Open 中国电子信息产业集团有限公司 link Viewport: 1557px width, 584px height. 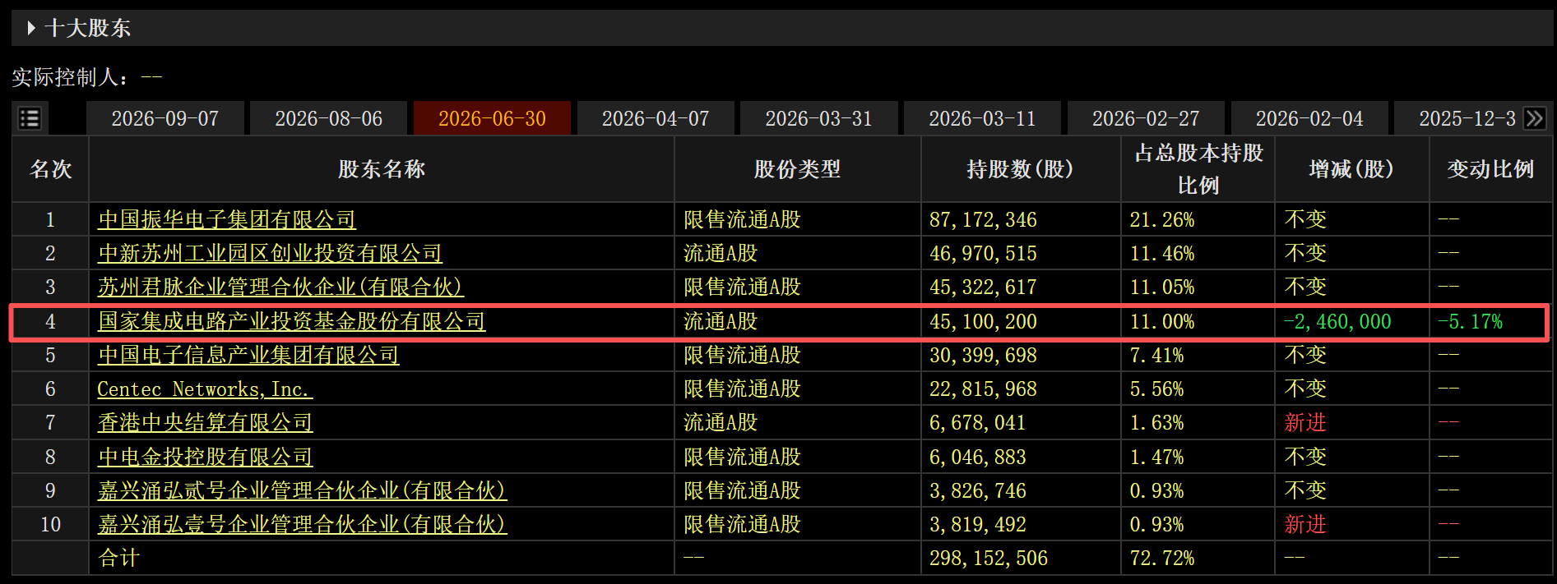pyautogui.click(x=248, y=355)
